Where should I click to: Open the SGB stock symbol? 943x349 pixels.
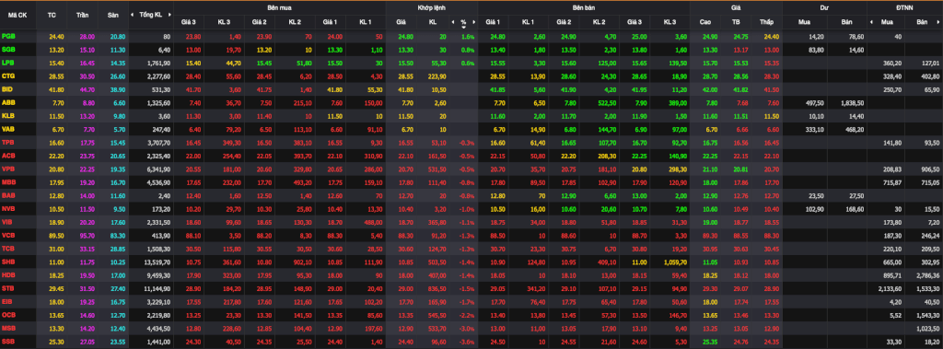click(x=8, y=50)
